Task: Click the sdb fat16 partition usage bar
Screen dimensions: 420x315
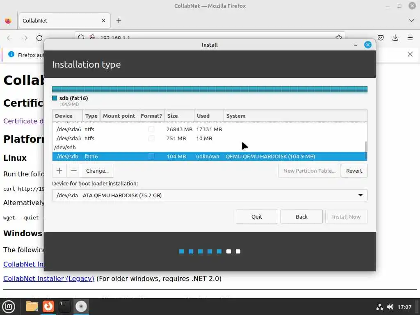Action: [x=210, y=89]
